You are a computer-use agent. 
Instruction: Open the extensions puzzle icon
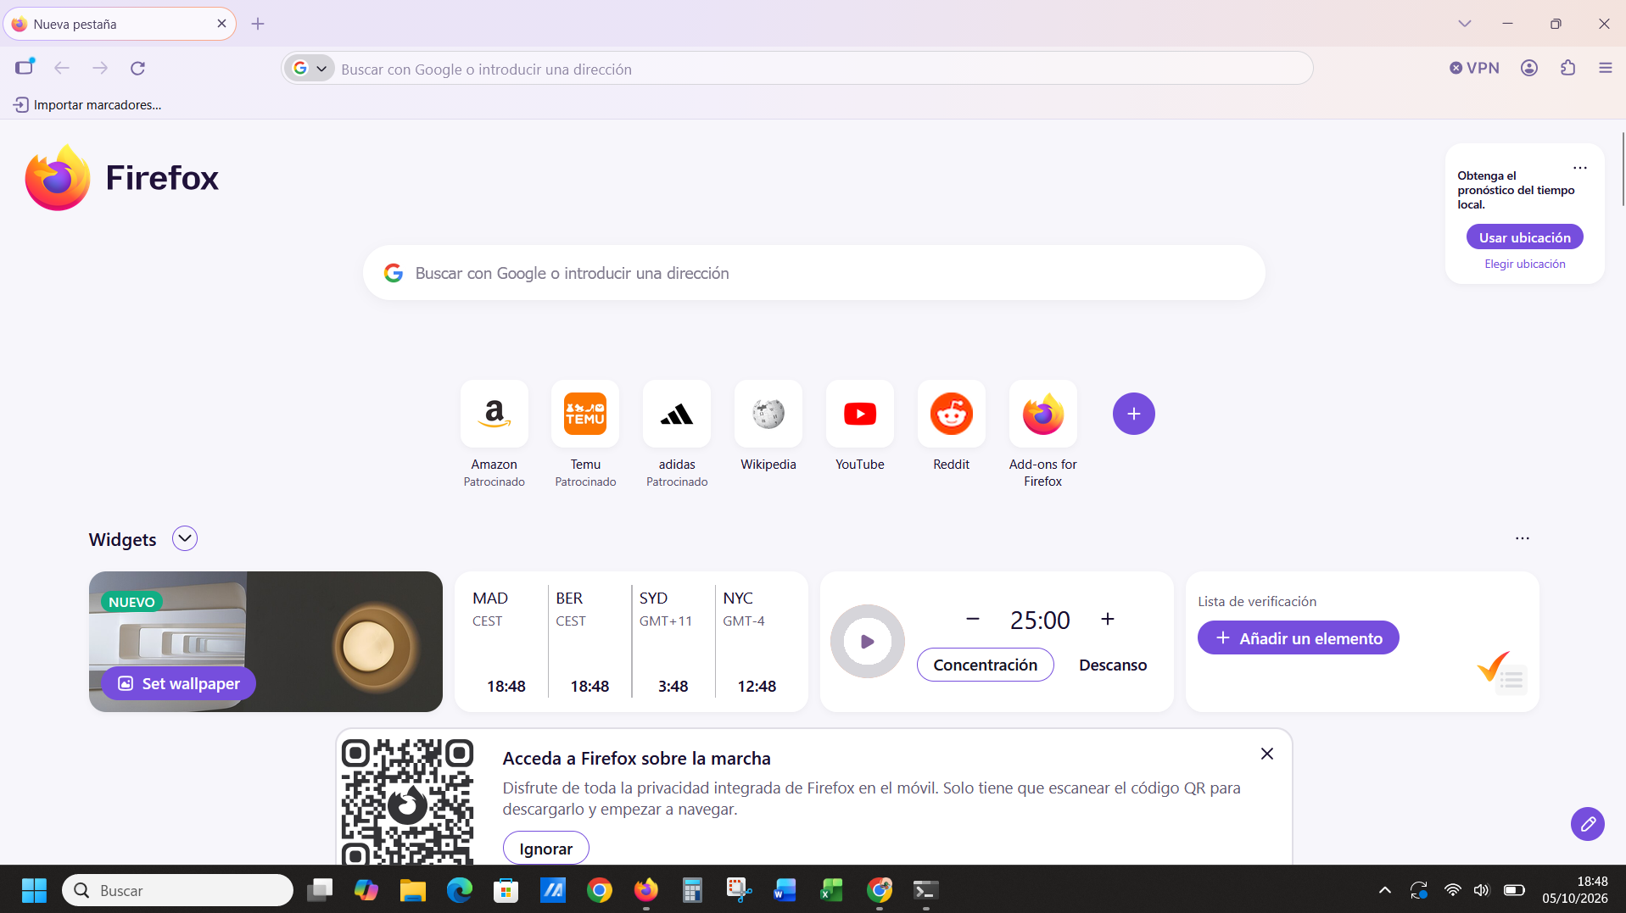(1568, 68)
